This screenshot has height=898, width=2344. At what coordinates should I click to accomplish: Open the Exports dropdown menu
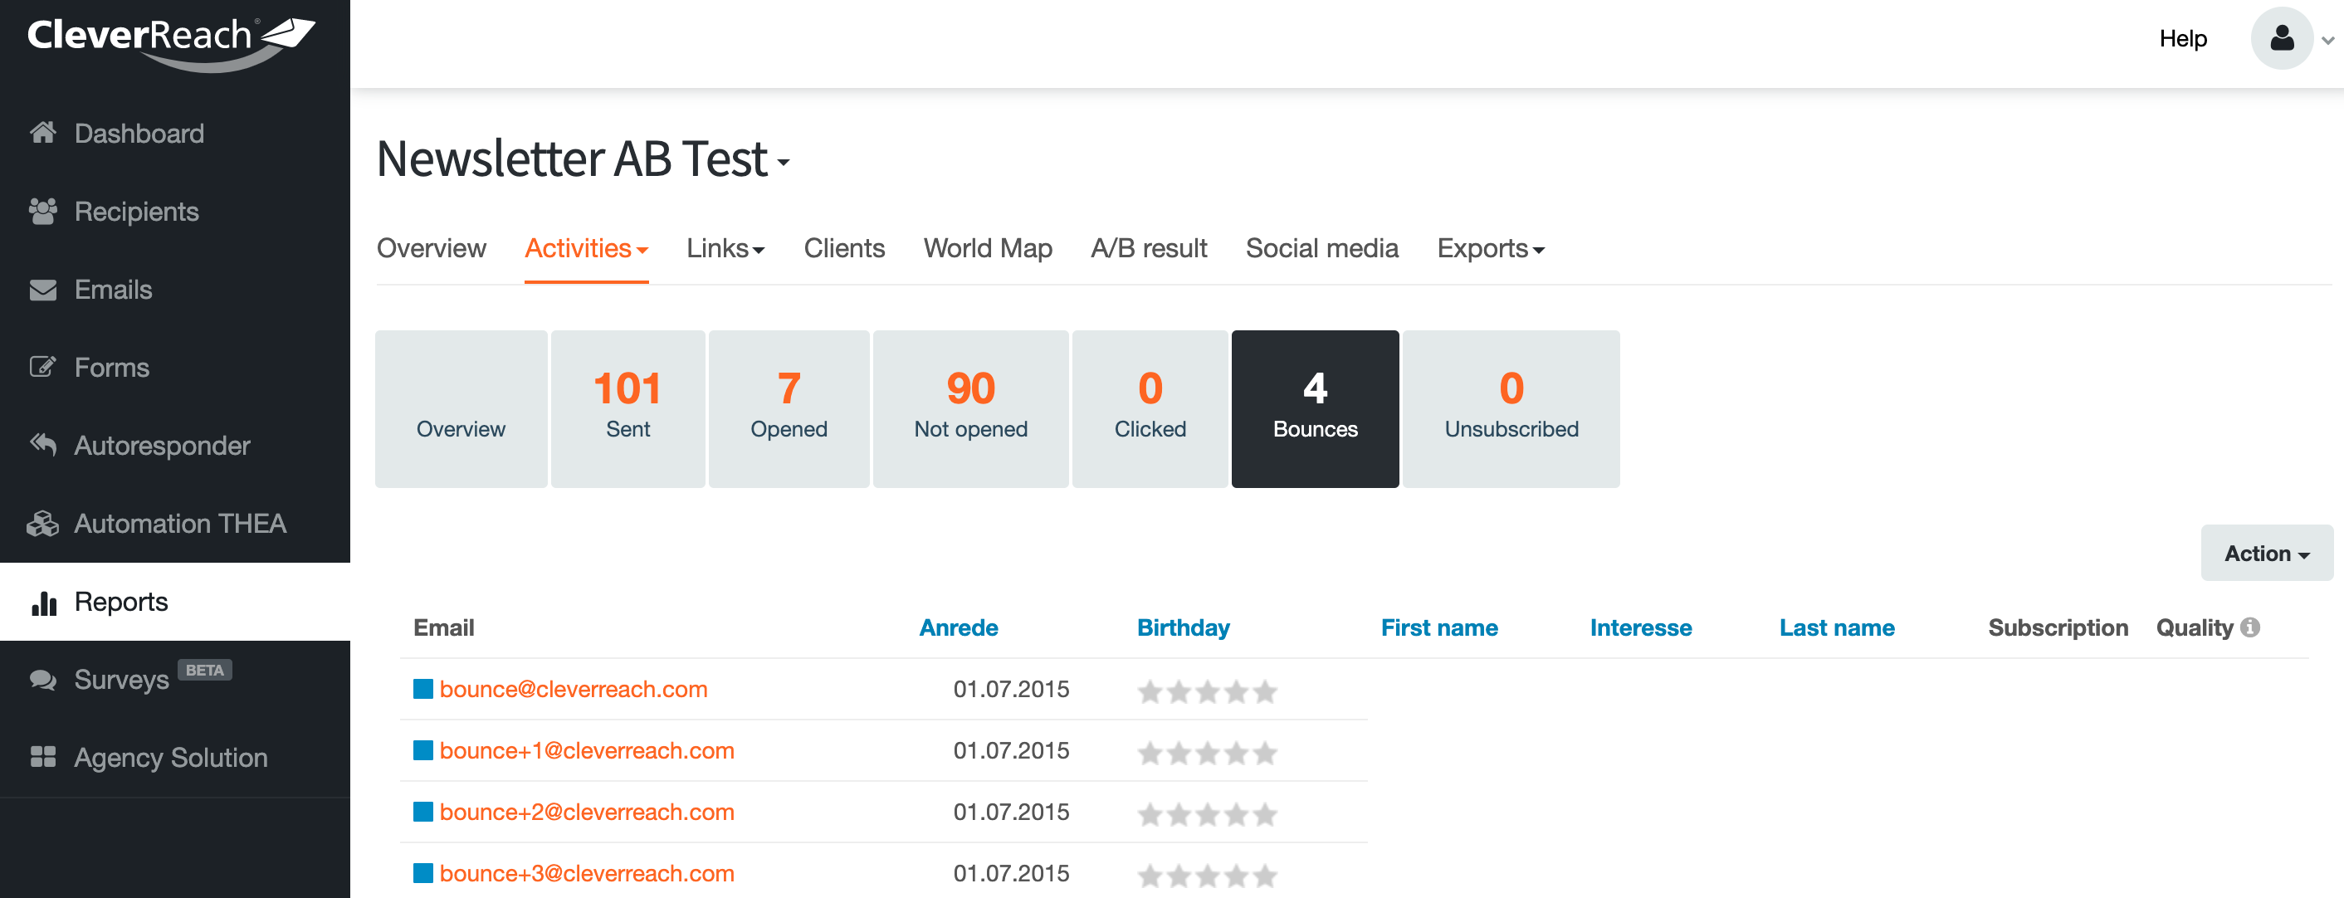[x=1491, y=248]
